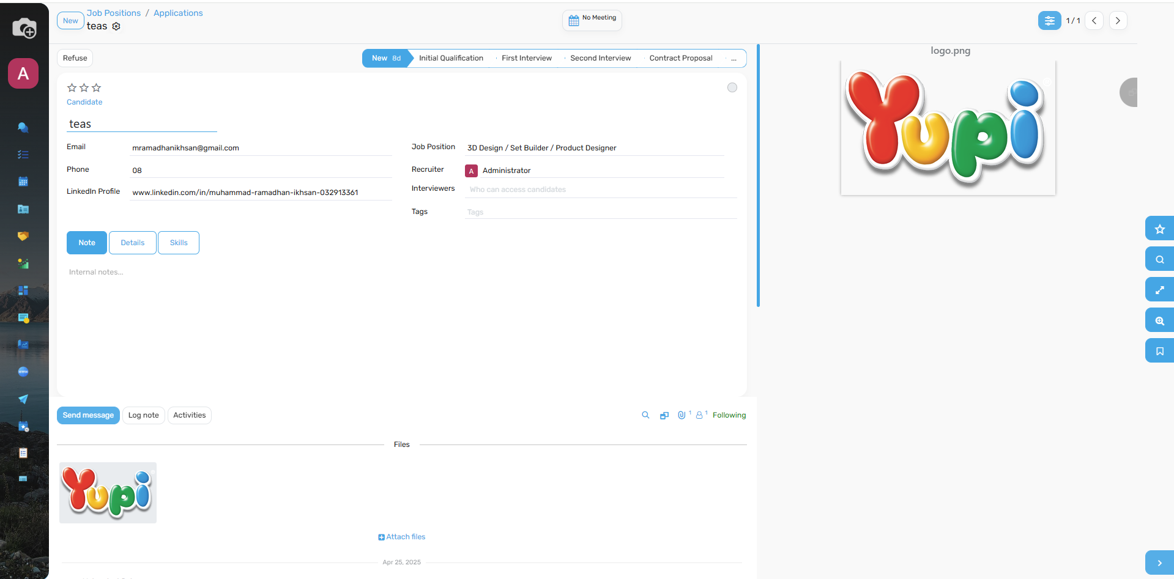1174x579 pixels.
Task: Click into the Email input field
Action: pos(261,148)
